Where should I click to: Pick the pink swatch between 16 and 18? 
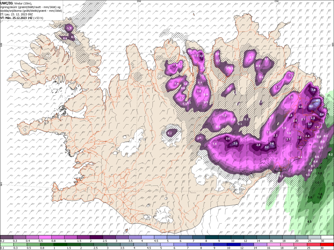(x=273, y=244)
